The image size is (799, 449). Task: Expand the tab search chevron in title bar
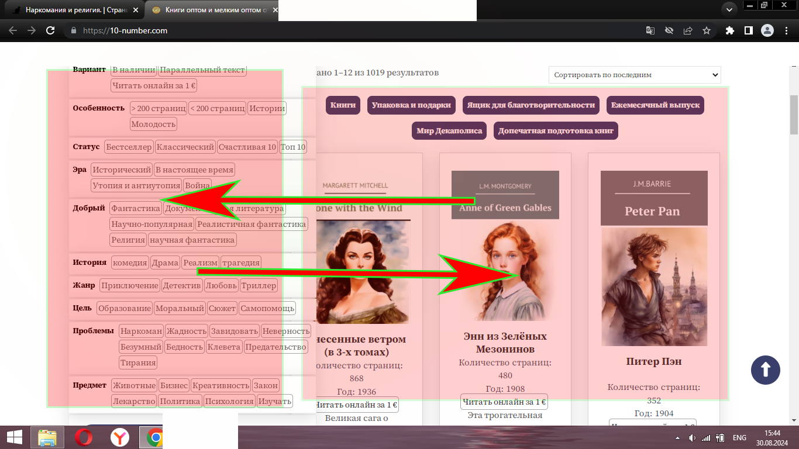click(729, 9)
